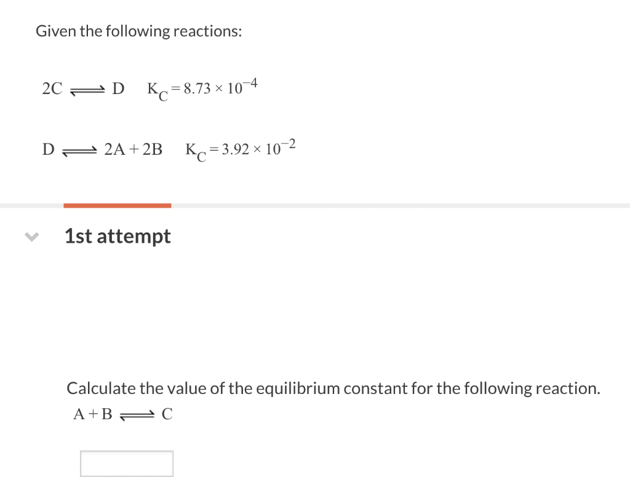Click the orange progress bar segment

(x=117, y=204)
